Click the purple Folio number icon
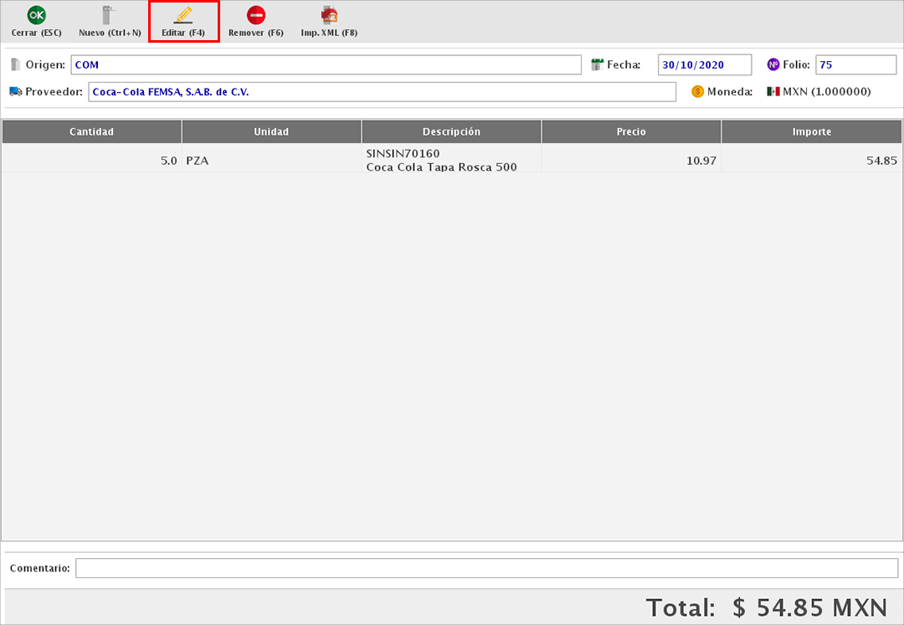The width and height of the screenshot is (904, 625). [x=773, y=64]
